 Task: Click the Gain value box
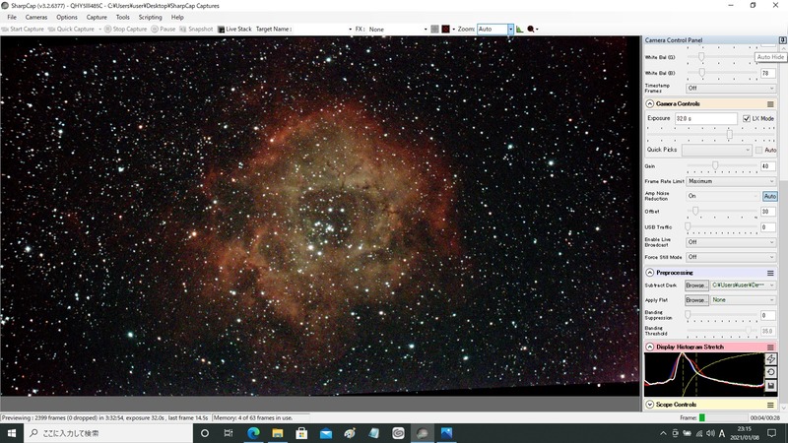pyautogui.click(x=768, y=166)
